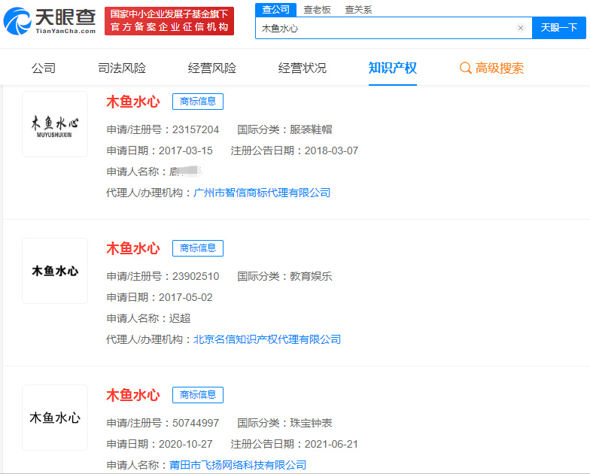Click 商标信息 tag for the 教育娱乐 trademark
The height and width of the screenshot is (474, 590).
[x=198, y=248]
